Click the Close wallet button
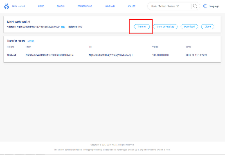The width and height of the screenshot is (225, 155). click(x=208, y=27)
